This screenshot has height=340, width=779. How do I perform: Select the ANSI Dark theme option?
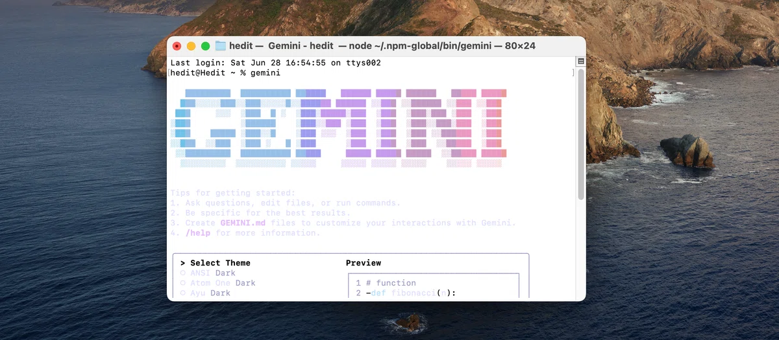tap(208, 273)
